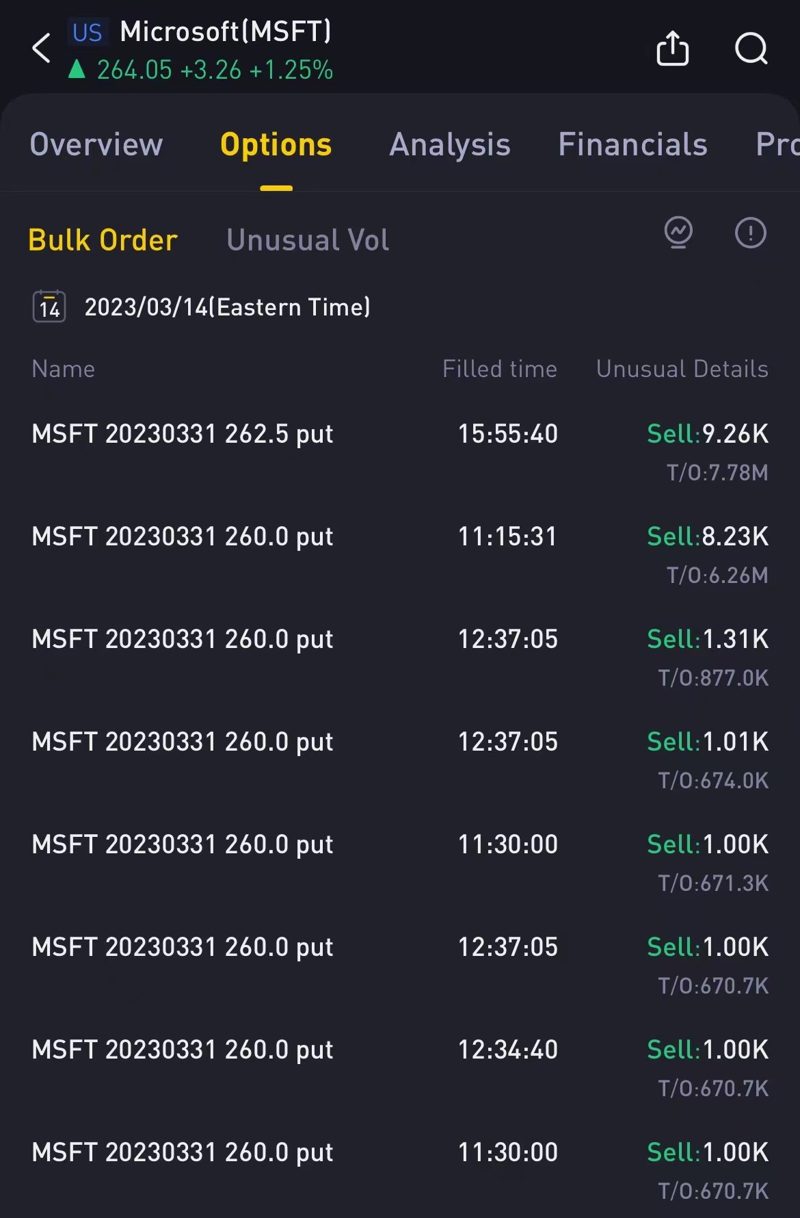This screenshot has height=1218, width=800.
Task: Tap the back arrow icon
Action: point(42,48)
